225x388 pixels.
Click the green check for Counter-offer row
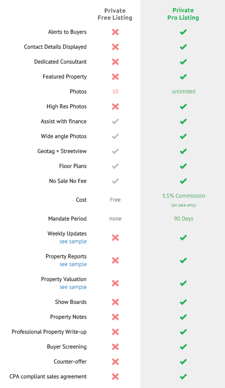(x=183, y=362)
